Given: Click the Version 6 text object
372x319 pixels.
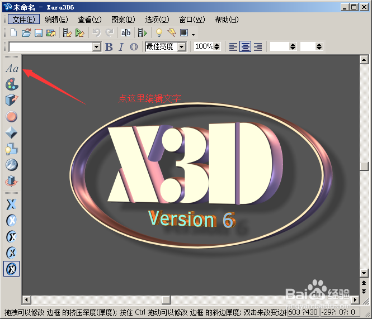Looking at the screenshot, I should pyautogui.click(x=192, y=219).
